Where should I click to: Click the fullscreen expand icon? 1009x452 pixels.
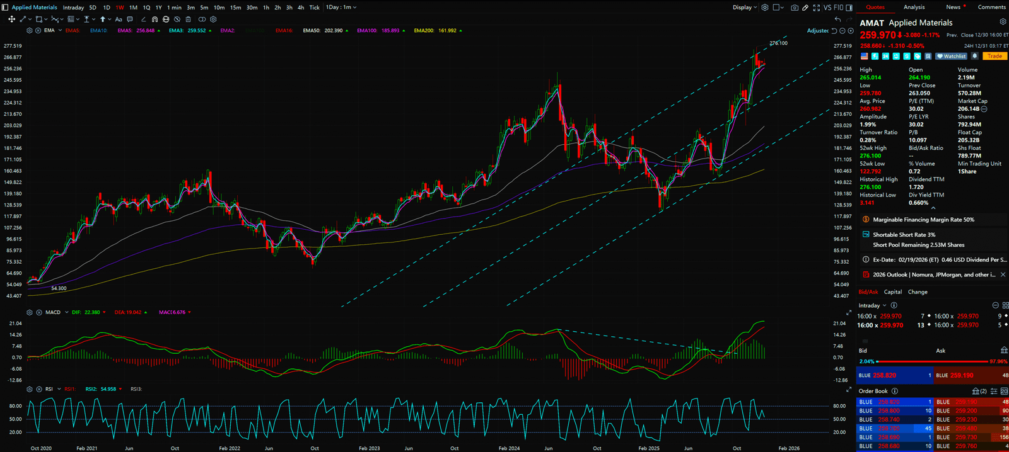click(817, 8)
